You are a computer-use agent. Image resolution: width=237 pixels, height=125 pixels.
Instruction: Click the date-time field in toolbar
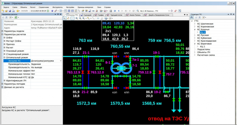(38, 11)
